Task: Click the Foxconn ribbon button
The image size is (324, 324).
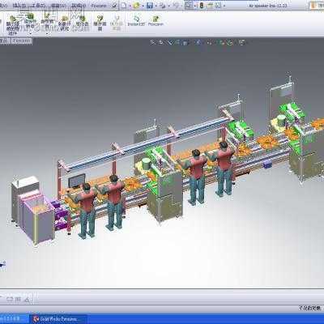Action: point(156,20)
